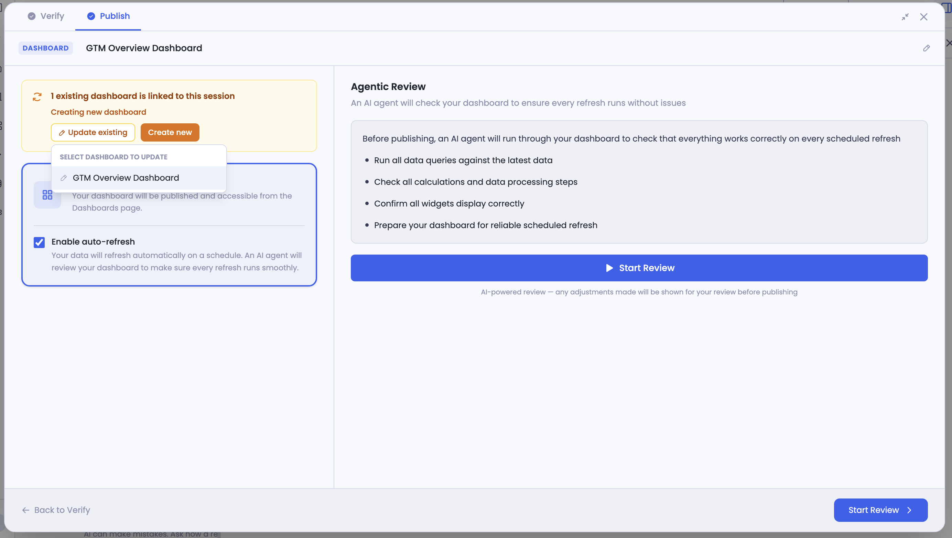Click the Agentic Review heading

click(388, 87)
